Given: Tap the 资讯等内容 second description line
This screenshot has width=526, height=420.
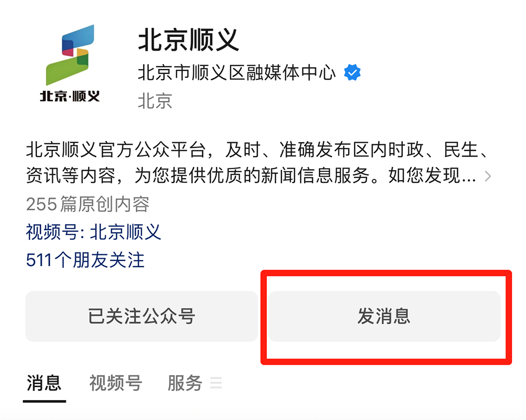Looking at the screenshot, I should (251, 175).
